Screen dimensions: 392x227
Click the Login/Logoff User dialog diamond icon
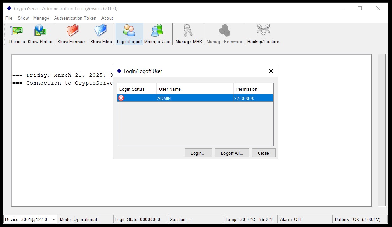pyautogui.click(x=119, y=71)
